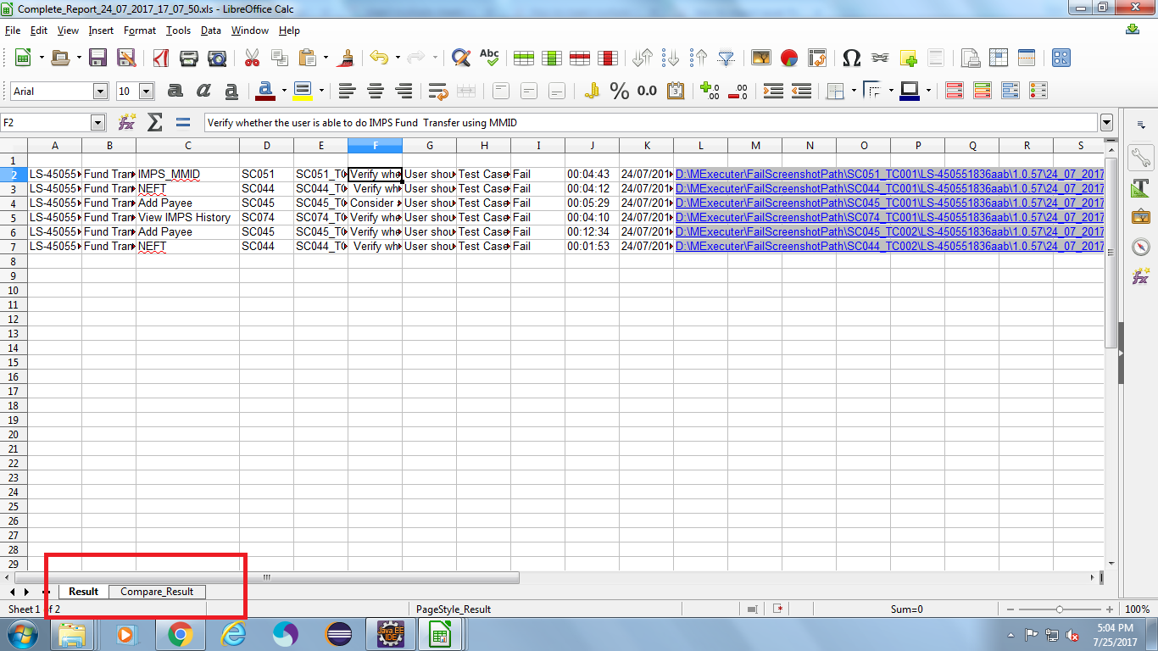Image resolution: width=1158 pixels, height=651 pixels.
Task: Toggle Wrap Text in the cell
Action: [x=437, y=91]
